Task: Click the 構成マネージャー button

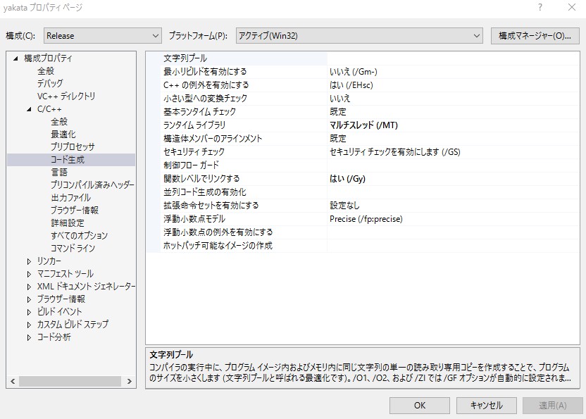Action: point(535,36)
